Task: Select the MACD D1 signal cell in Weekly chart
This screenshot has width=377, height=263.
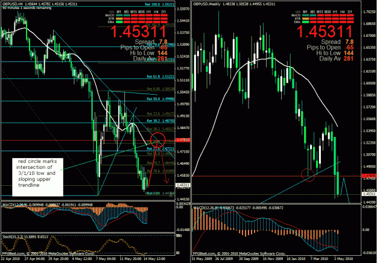Action: [x=350, y=16]
